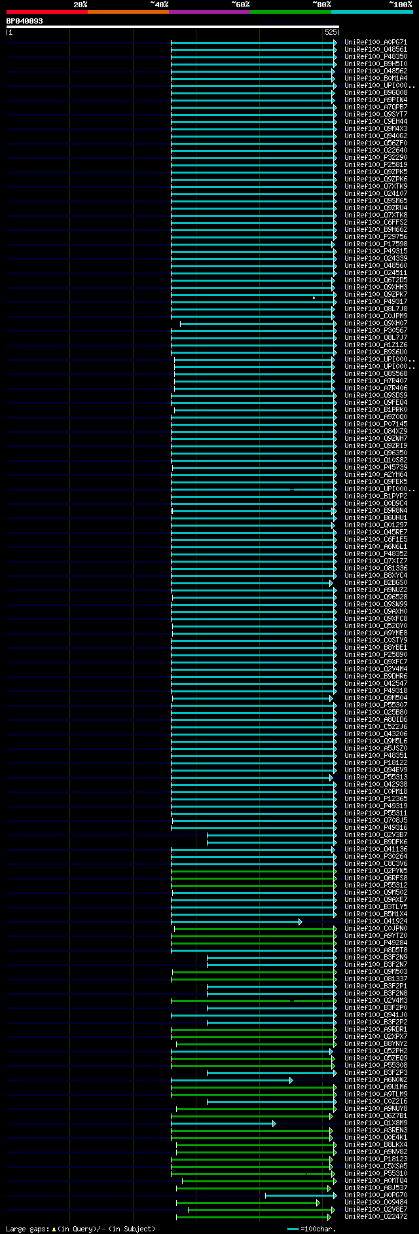Viewport: 419px width, 1234px height.
Task: Open the UniRef100_Q9SYT7 entry
Action: point(376,114)
